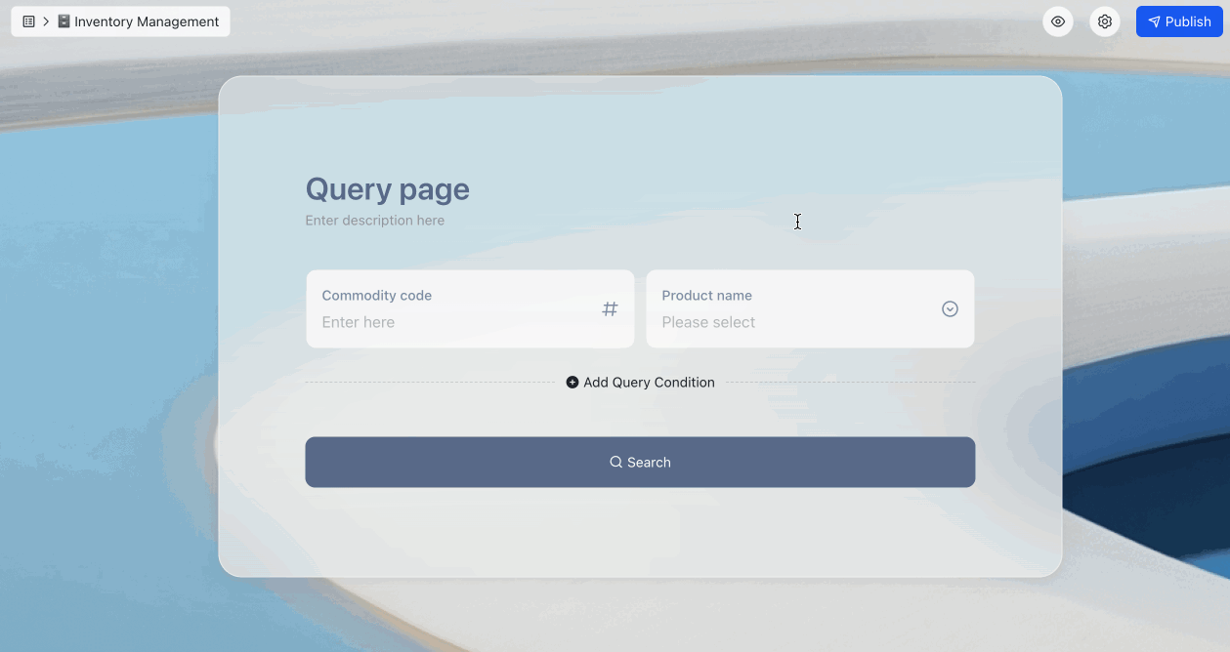Open the settings gear icon
This screenshot has height=652, width=1230.
[1105, 20]
